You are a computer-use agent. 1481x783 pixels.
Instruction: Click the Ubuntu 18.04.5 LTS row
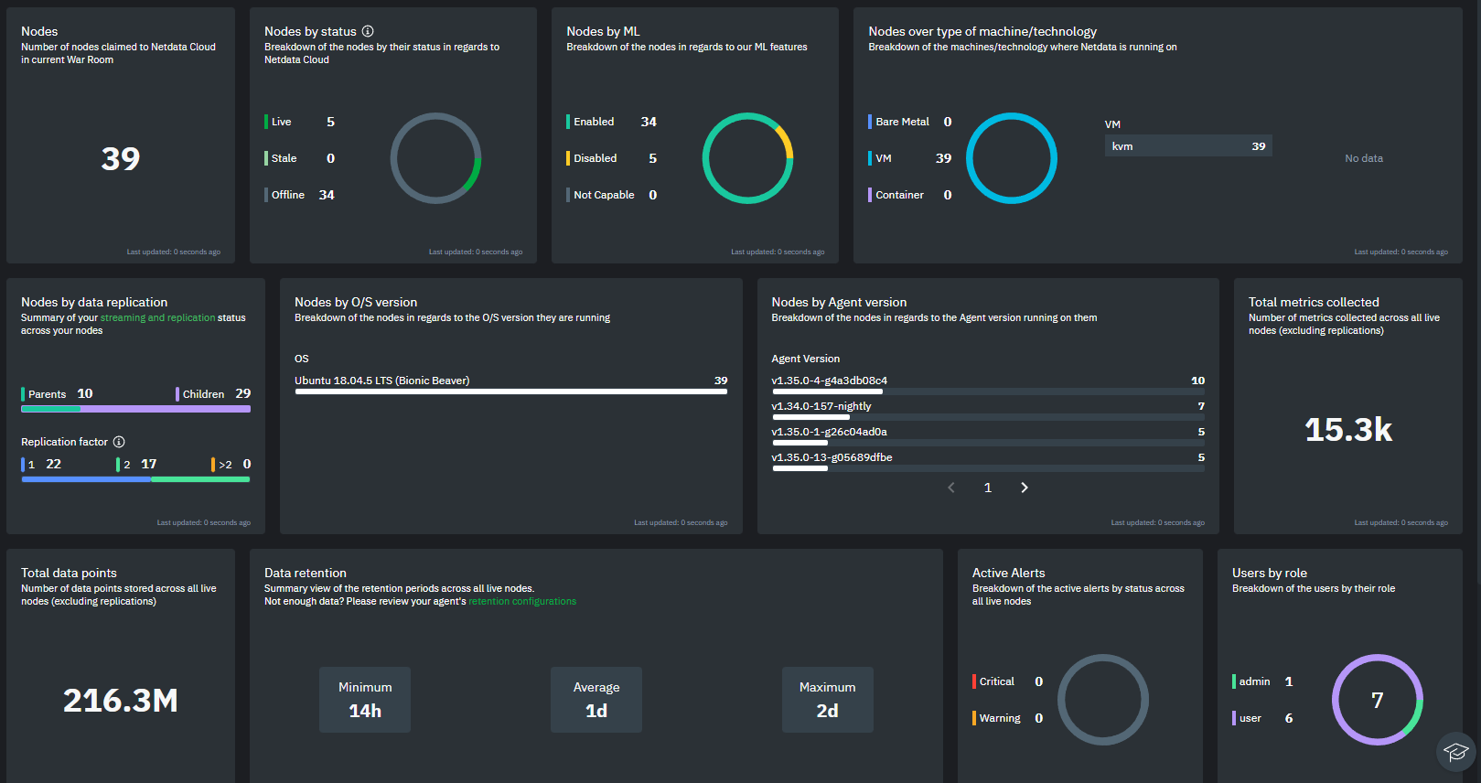pos(511,384)
